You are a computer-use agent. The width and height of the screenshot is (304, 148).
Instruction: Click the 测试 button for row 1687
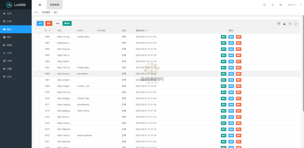click(224, 43)
